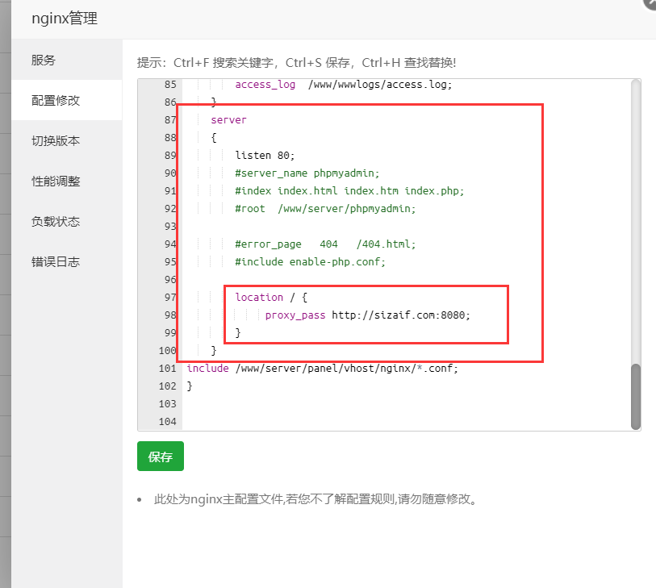The width and height of the screenshot is (656, 588).
Task: Open the 配置修改 configuration tab
Action: (52, 99)
